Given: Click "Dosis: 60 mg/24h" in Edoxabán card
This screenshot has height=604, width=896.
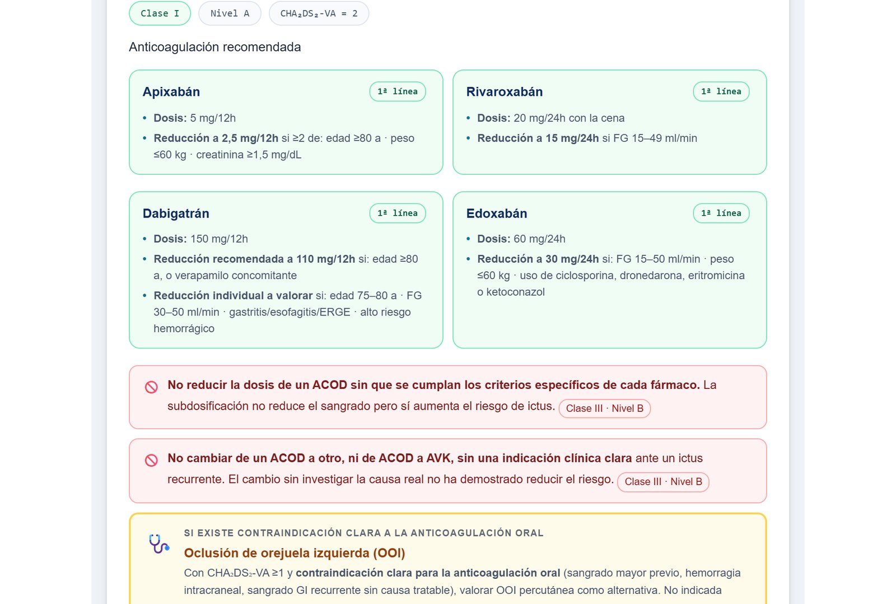Looking at the screenshot, I should click(x=521, y=239).
